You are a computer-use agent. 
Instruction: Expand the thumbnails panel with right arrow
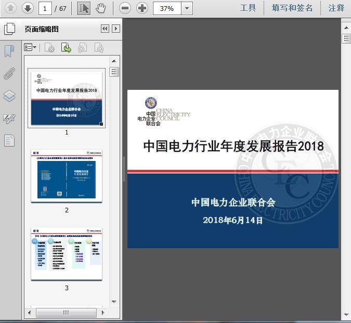(116, 29)
